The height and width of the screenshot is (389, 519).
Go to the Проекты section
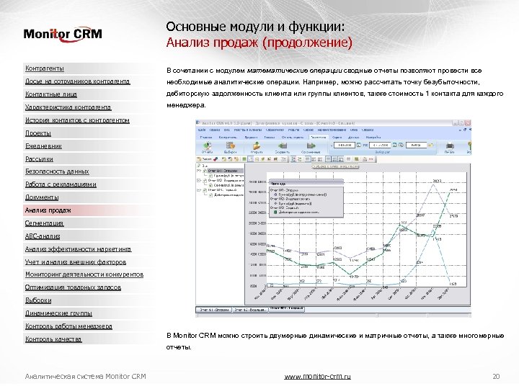pos(38,133)
